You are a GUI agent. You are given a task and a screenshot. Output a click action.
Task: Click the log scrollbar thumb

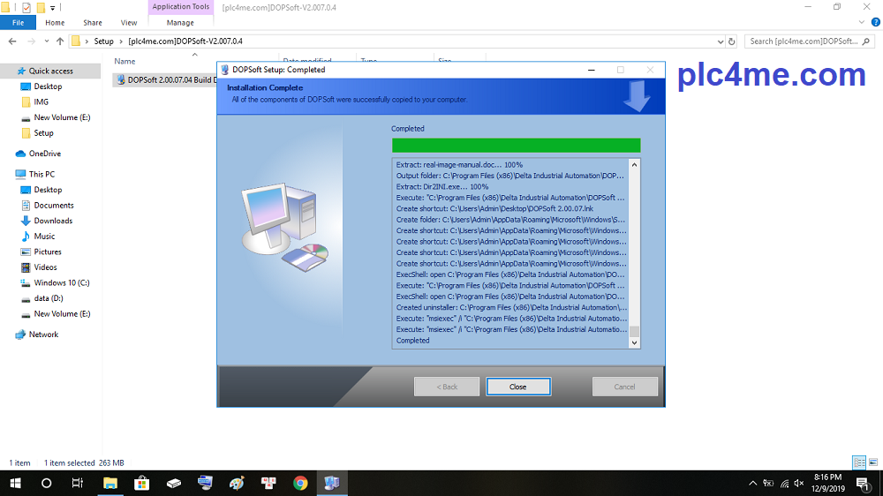(634, 331)
